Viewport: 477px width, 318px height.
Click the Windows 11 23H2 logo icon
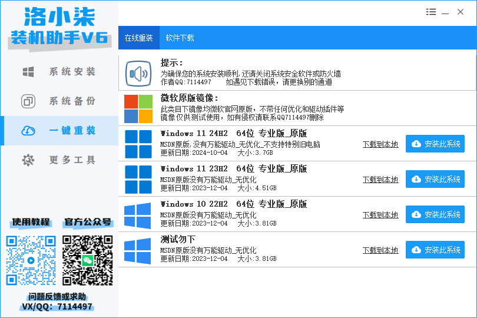[138, 179]
